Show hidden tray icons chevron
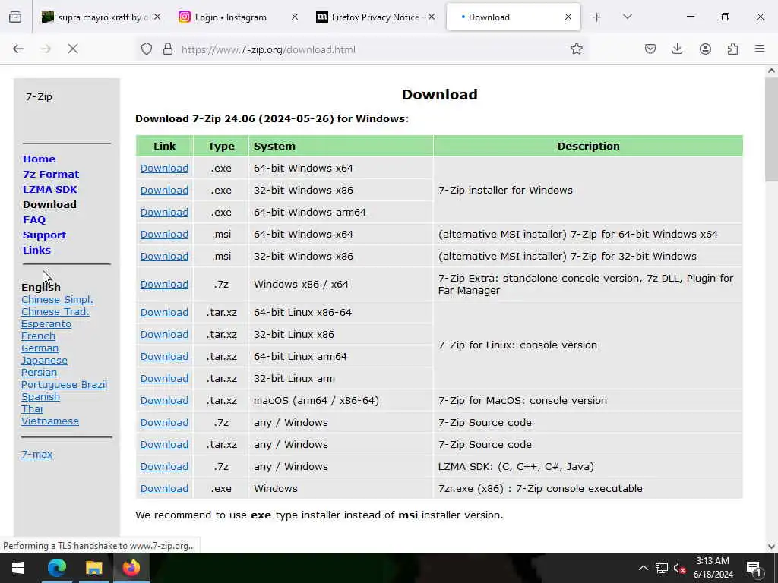 coord(643,568)
